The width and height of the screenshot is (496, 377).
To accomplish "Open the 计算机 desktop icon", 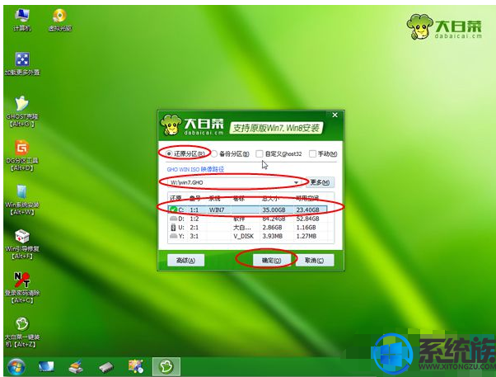I will pos(21,20).
